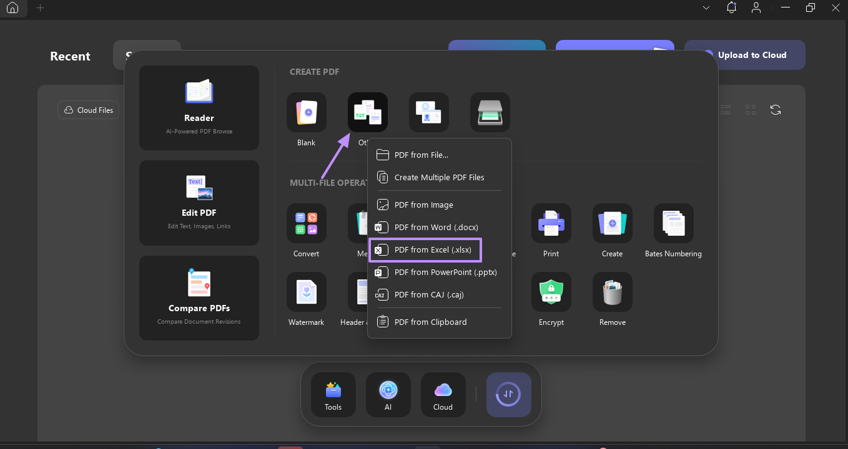Switch to list view
This screenshot has width=848, height=449.
(726, 109)
